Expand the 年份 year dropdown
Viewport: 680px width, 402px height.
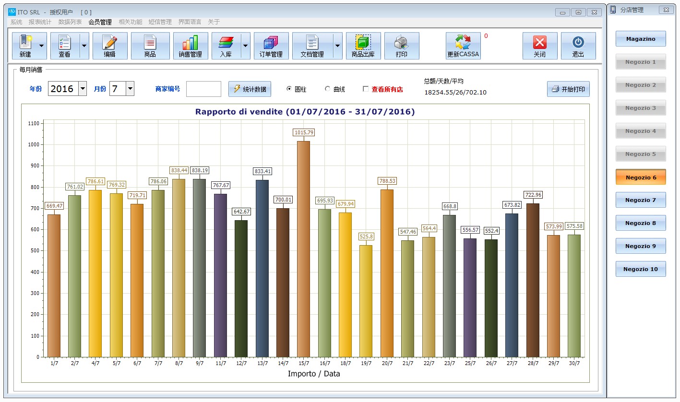[x=83, y=88]
